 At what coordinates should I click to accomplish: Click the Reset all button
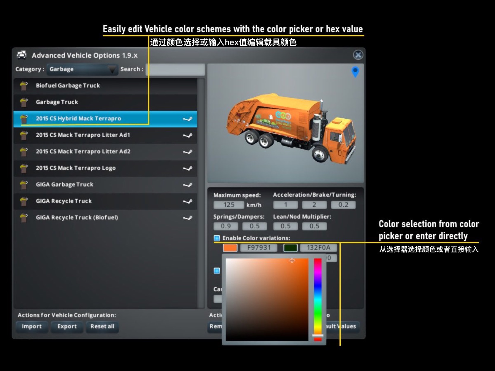point(102,327)
